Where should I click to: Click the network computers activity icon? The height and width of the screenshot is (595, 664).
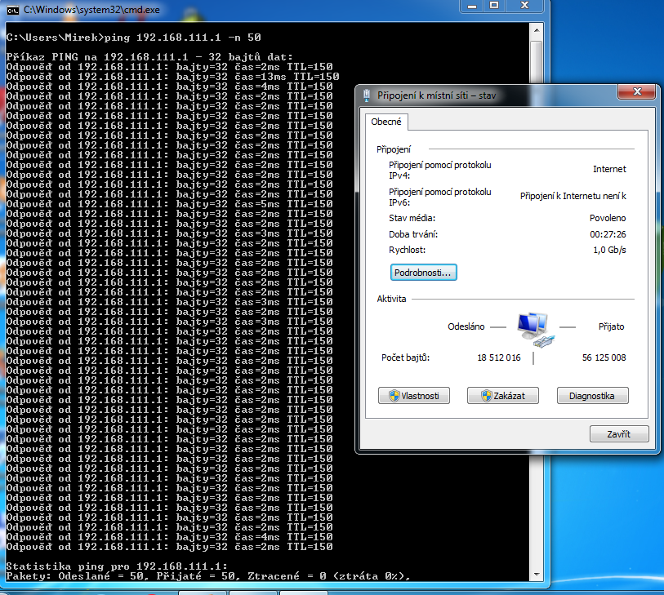536,326
